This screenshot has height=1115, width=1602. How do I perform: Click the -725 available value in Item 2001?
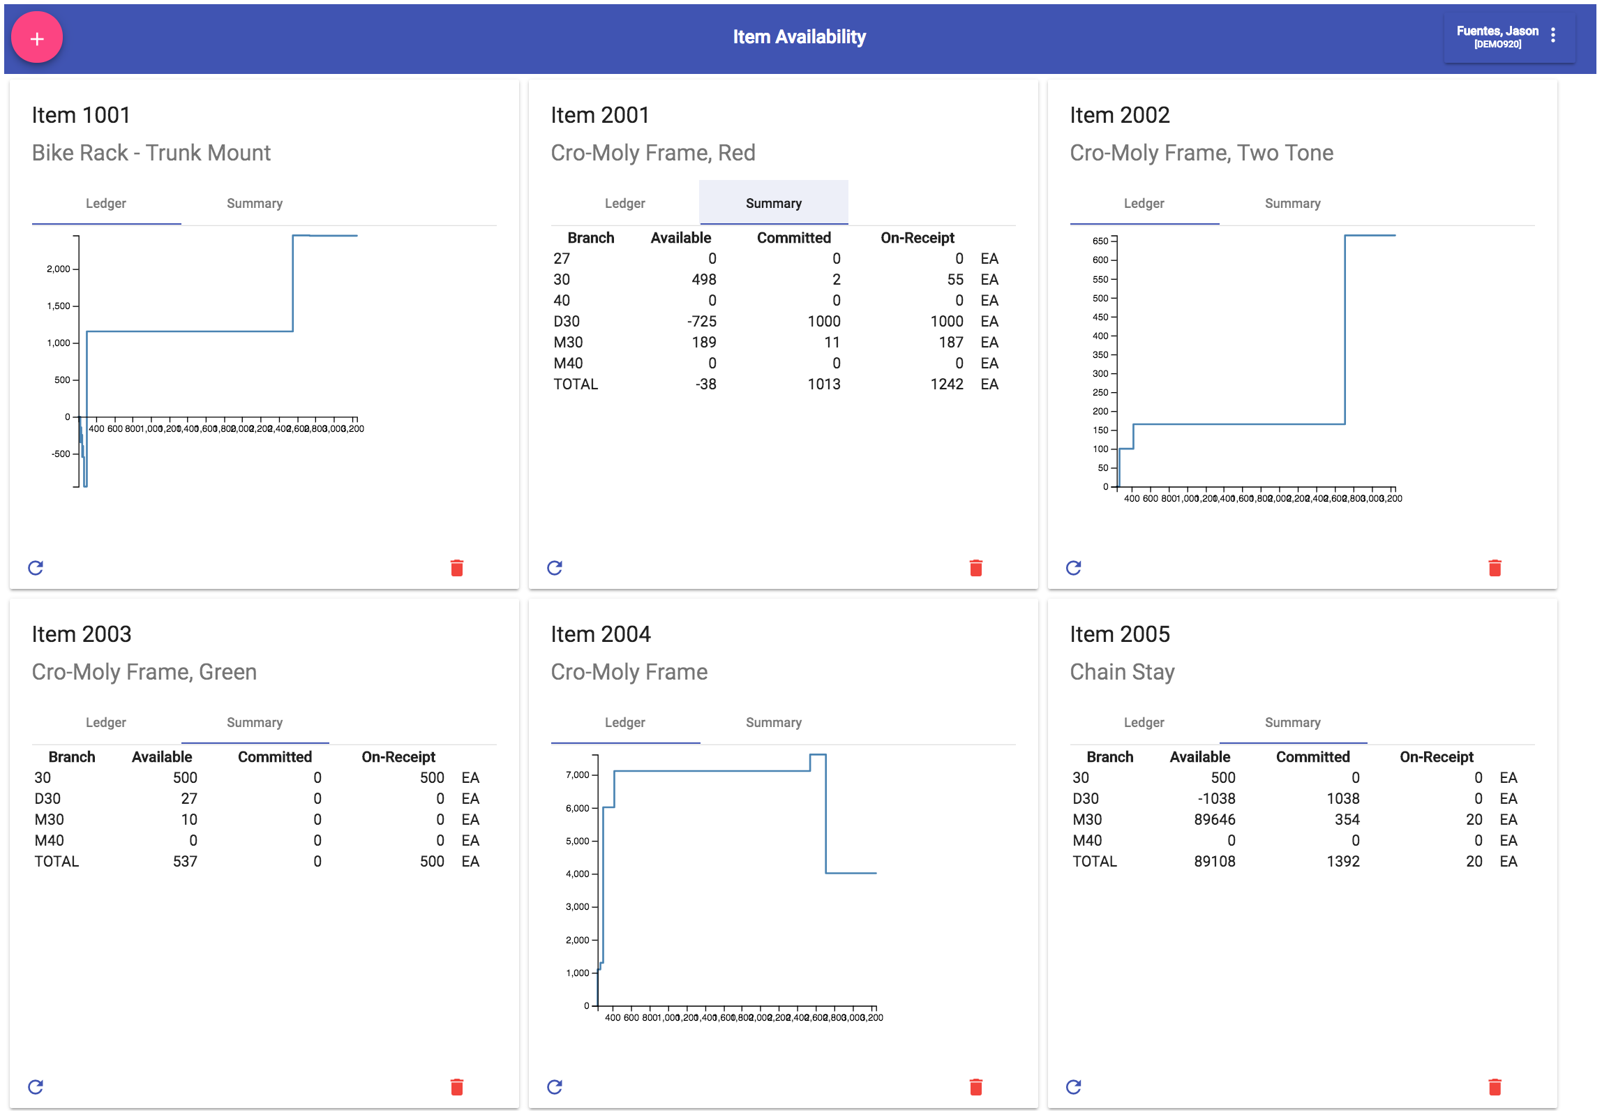702,322
